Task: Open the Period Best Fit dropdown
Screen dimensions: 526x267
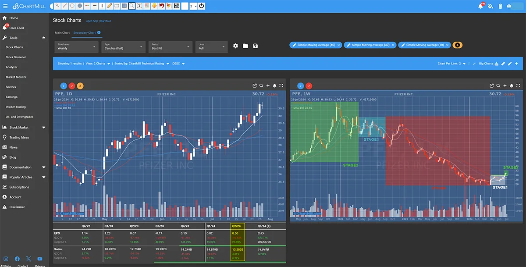Action: click(x=171, y=46)
